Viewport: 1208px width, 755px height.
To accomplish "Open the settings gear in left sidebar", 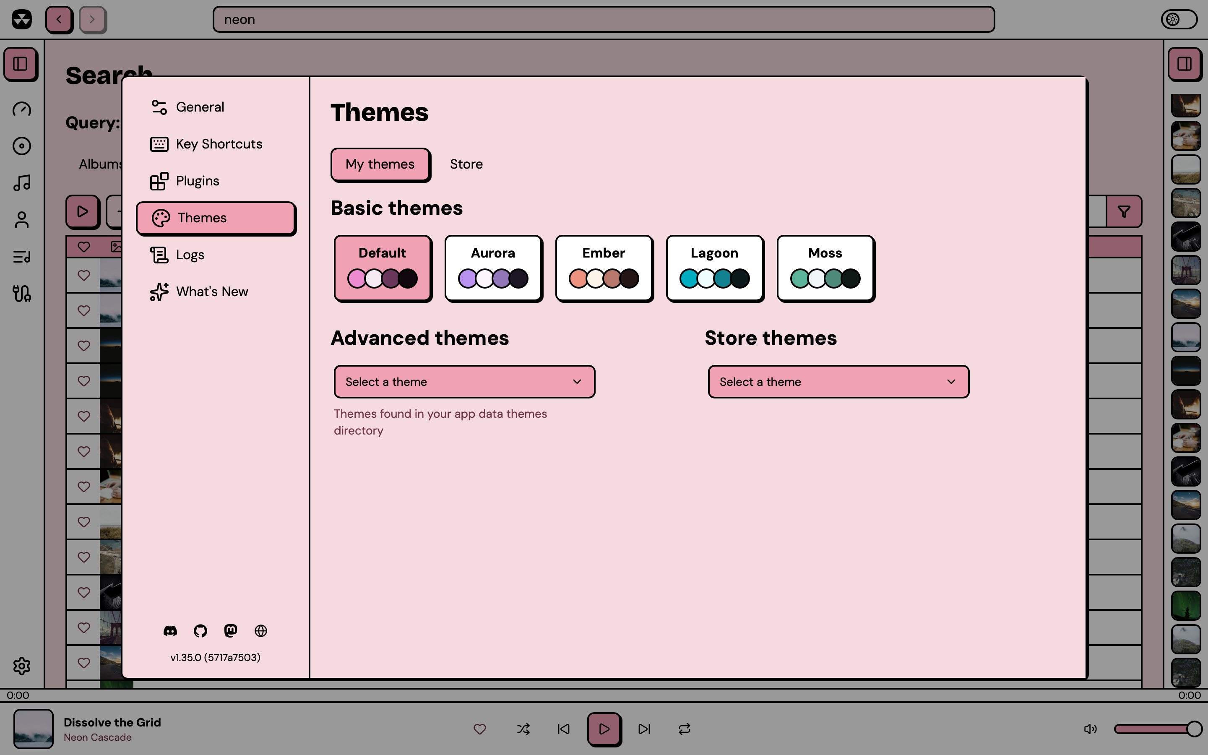I will [22, 666].
